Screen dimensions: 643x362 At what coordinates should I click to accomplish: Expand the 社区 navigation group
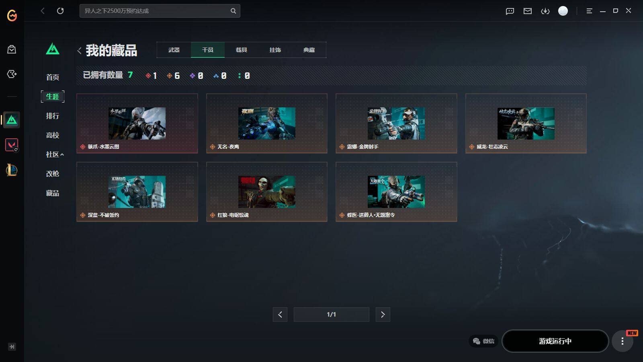click(55, 154)
